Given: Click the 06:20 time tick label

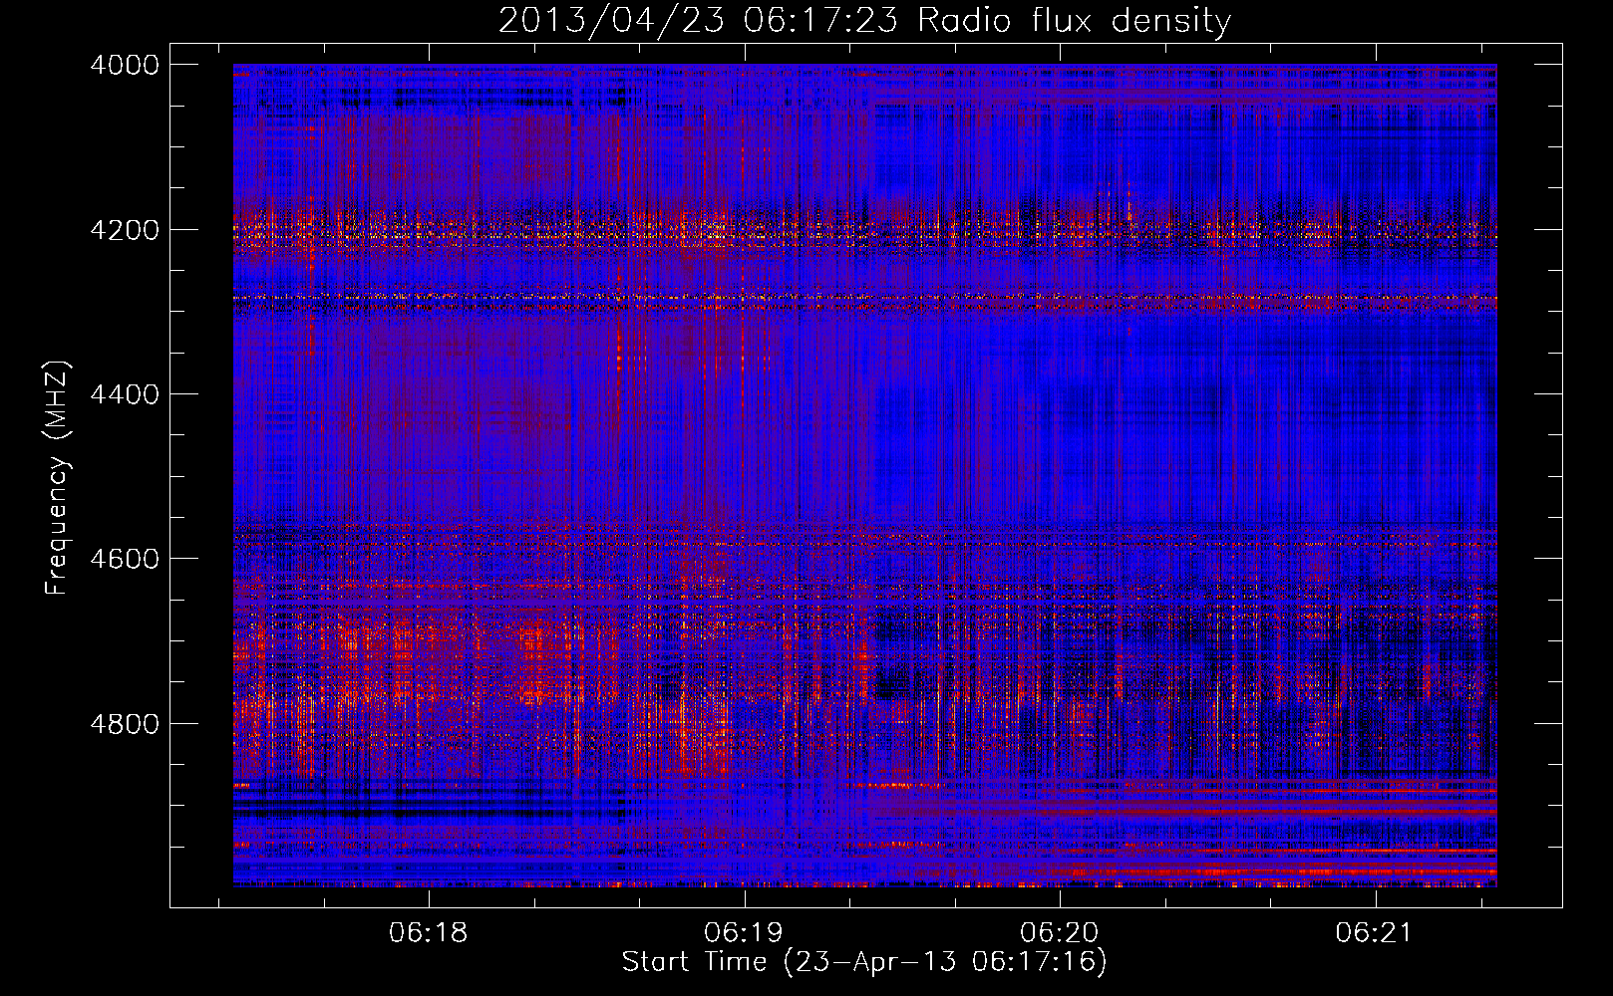Looking at the screenshot, I should [x=1060, y=933].
